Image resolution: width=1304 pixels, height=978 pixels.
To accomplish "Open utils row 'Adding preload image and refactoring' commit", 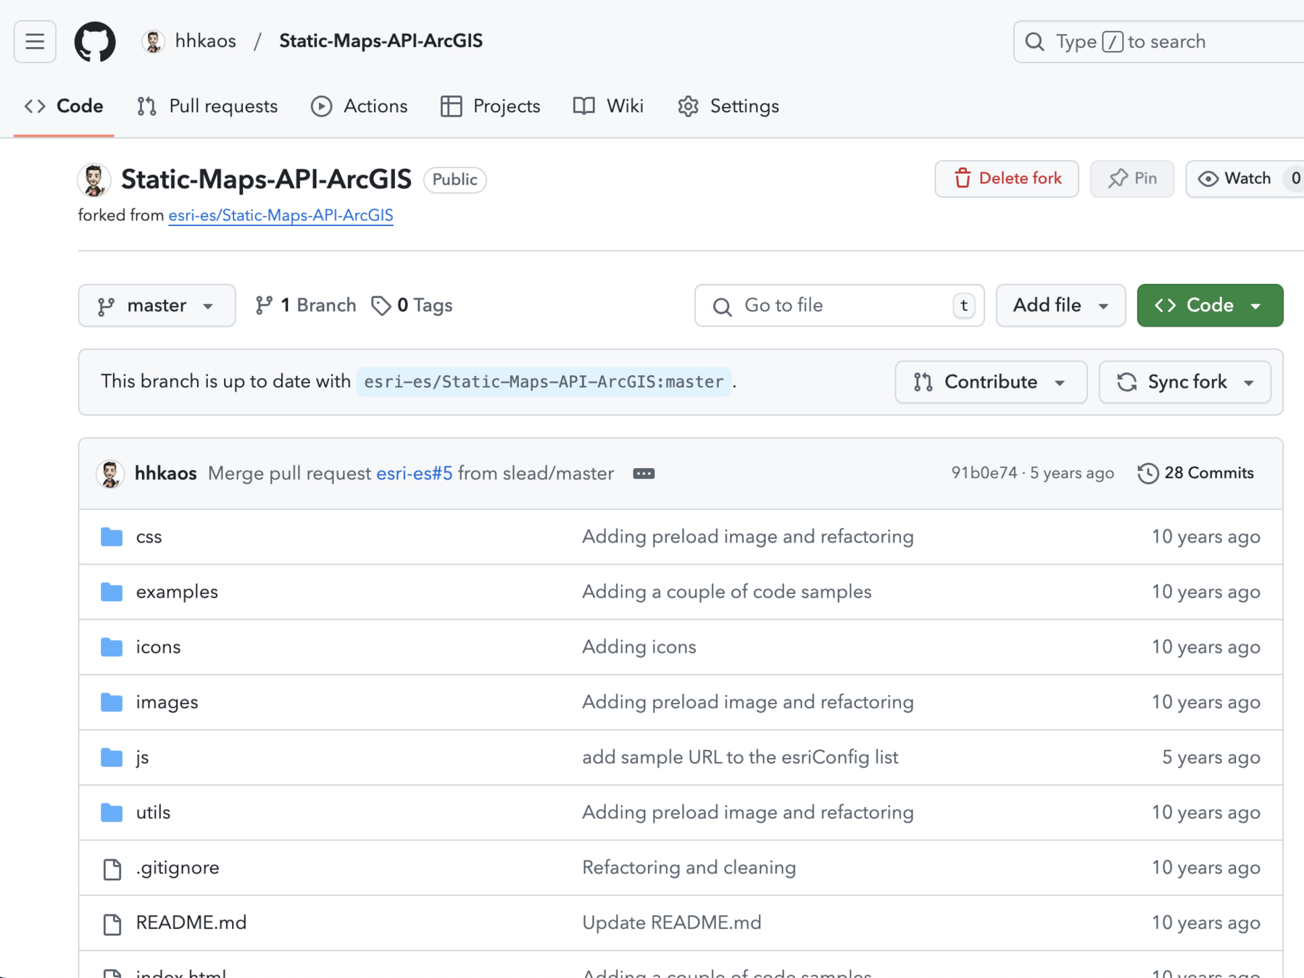I will pyautogui.click(x=748, y=812).
